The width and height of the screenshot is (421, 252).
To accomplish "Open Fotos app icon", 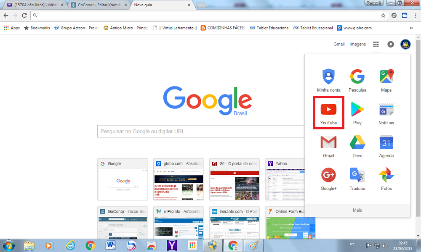I will [x=386, y=178].
